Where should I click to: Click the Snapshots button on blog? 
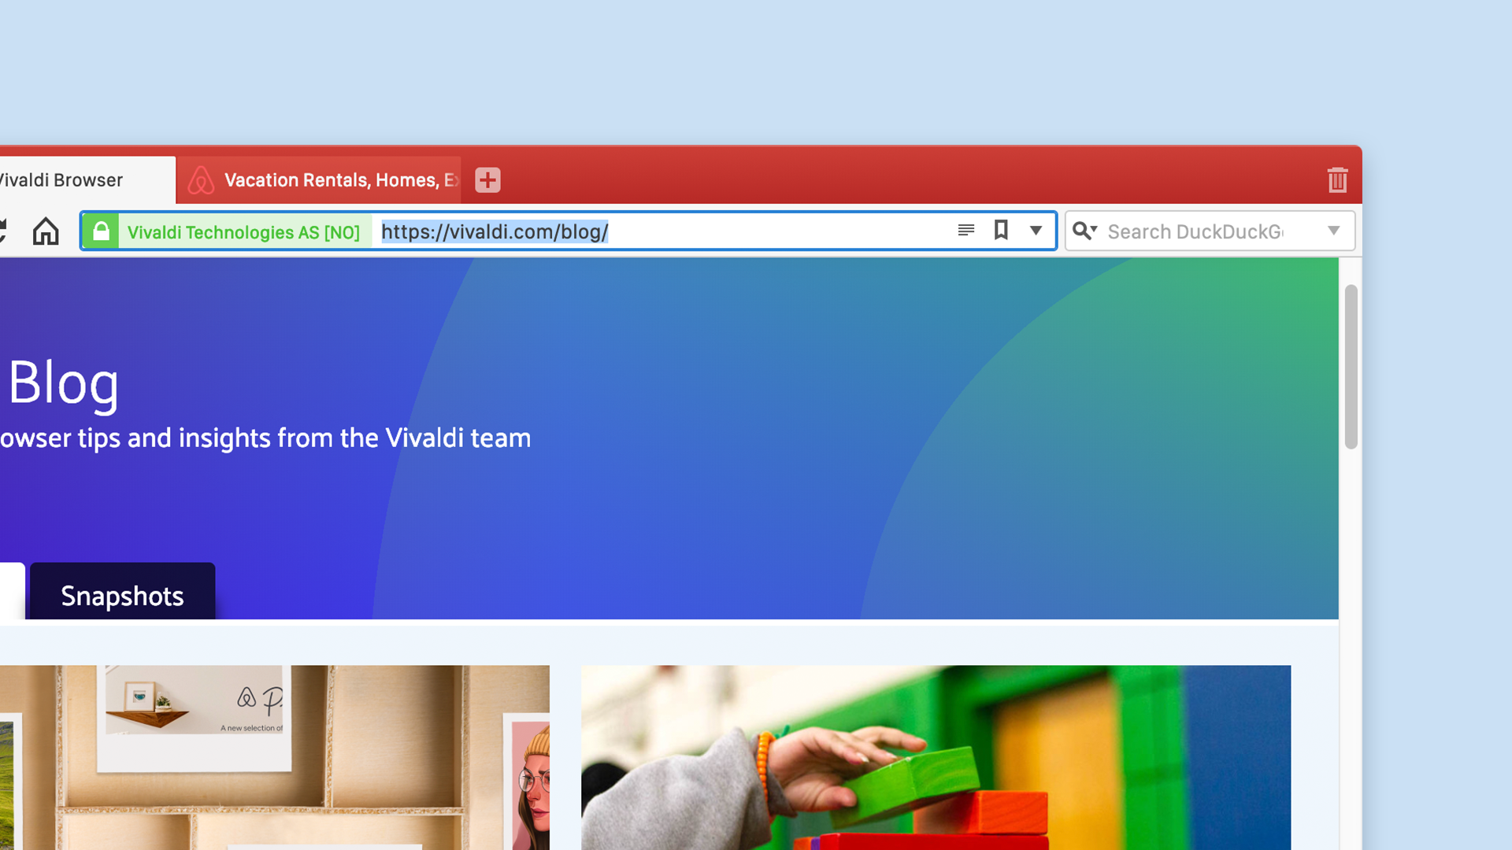[121, 593]
